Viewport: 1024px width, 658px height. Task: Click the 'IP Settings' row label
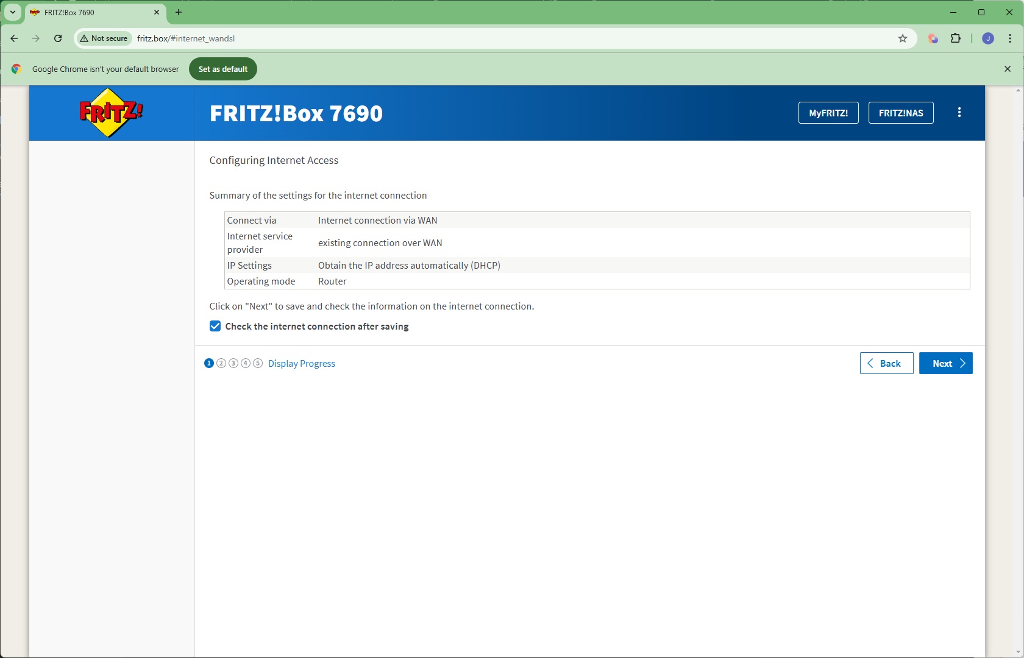249,266
